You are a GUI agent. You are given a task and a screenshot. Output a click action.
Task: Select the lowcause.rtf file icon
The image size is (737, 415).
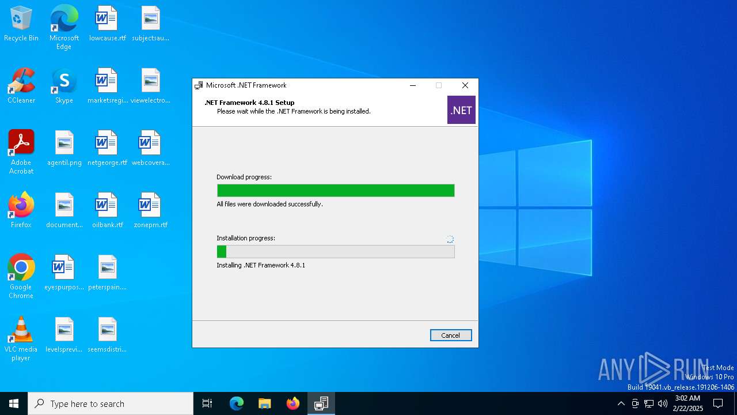pyautogui.click(x=107, y=24)
